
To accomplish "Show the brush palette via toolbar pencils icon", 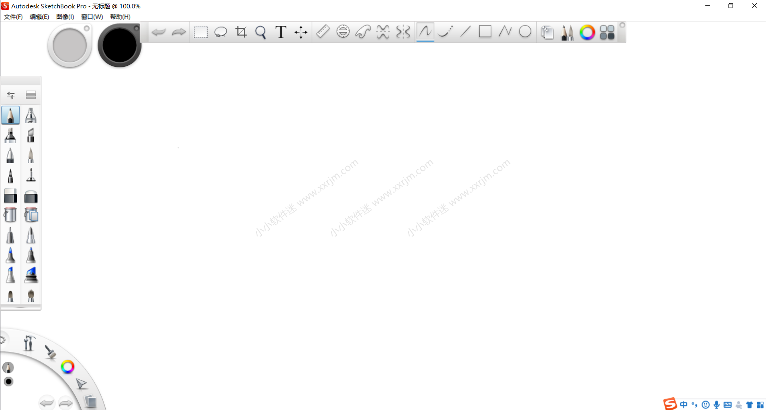I will tap(567, 33).
